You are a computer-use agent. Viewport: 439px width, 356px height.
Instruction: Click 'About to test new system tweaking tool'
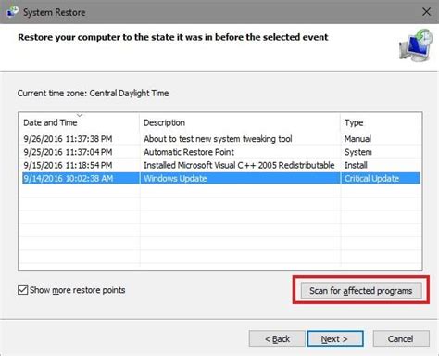pyautogui.click(x=218, y=139)
